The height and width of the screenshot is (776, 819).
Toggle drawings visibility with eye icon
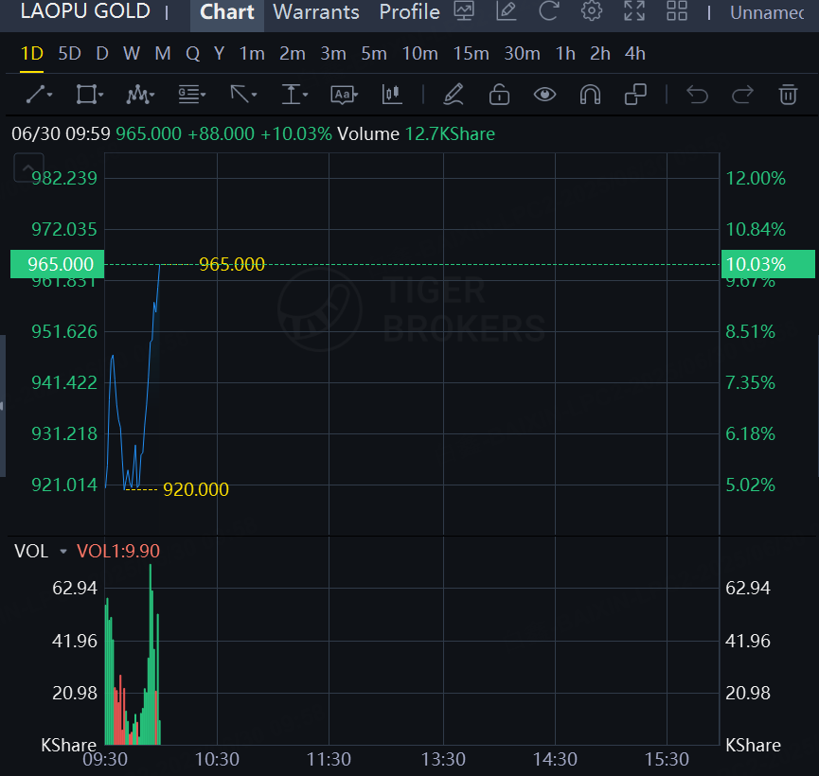coord(544,95)
